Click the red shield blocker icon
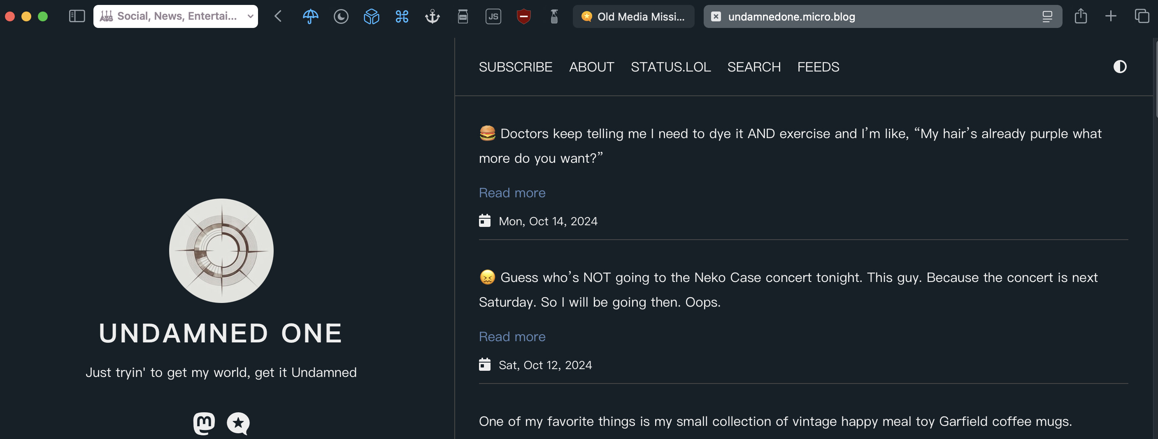Image resolution: width=1158 pixels, height=439 pixels. pos(524,16)
